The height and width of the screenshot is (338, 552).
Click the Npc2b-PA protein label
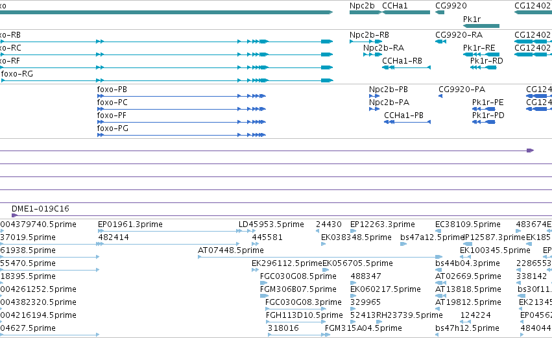[389, 103]
